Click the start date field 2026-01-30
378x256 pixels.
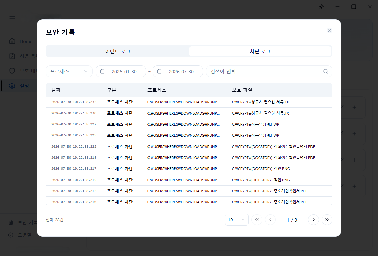(x=121, y=71)
